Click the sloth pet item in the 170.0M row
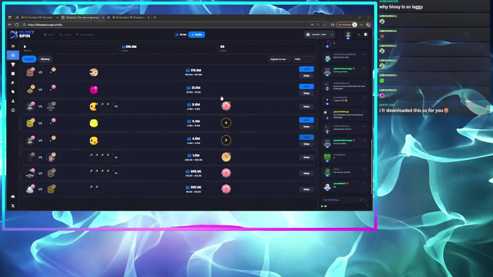Image resolution: width=493 pixels, height=277 pixels. point(94,72)
